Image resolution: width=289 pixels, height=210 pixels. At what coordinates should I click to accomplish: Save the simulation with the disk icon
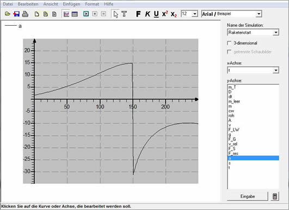(x=16, y=14)
